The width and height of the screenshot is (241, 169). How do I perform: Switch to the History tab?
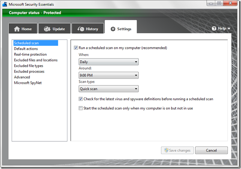(x=88, y=28)
